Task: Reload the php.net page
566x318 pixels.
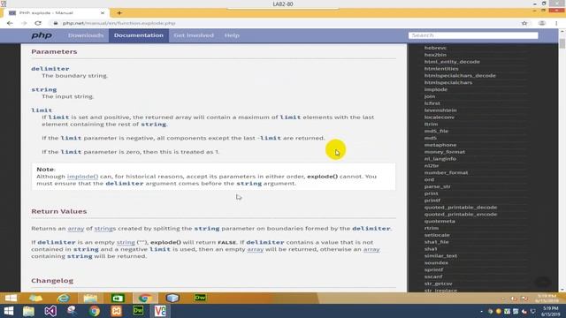Action: click(x=38, y=23)
